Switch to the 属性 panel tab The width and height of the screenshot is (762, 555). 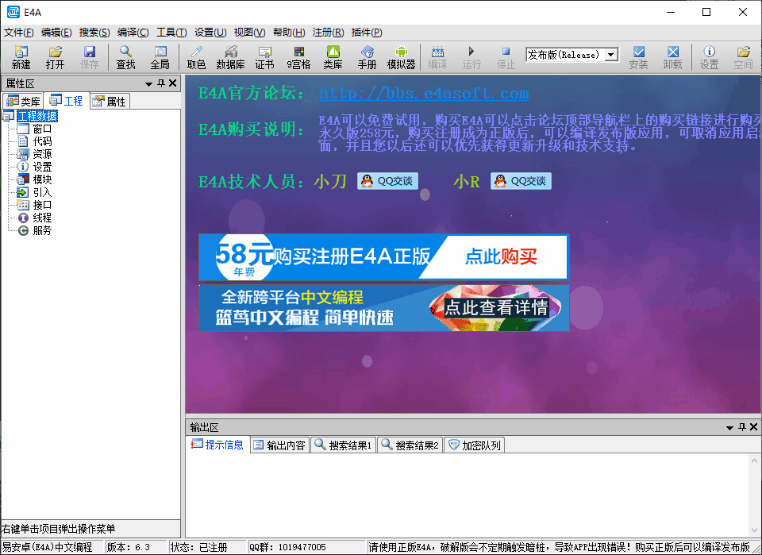[x=110, y=102]
